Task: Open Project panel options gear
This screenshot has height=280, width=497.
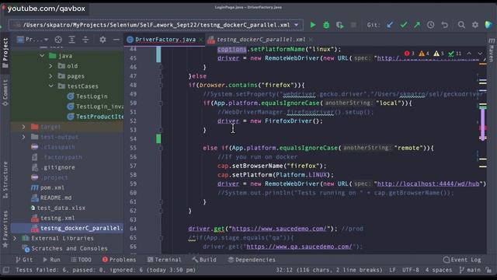Action: (x=103, y=40)
